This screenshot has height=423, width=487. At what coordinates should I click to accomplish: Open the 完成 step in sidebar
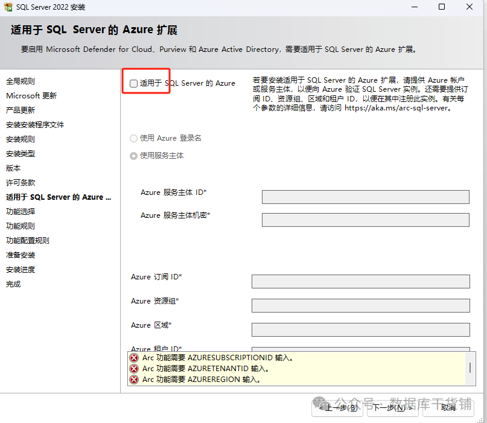pyautogui.click(x=13, y=284)
